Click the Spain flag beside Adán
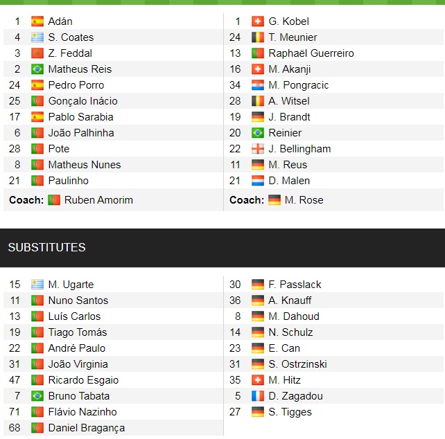 (x=37, y=21)
